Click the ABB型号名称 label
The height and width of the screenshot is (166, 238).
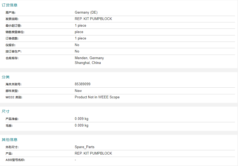[15, 160]
